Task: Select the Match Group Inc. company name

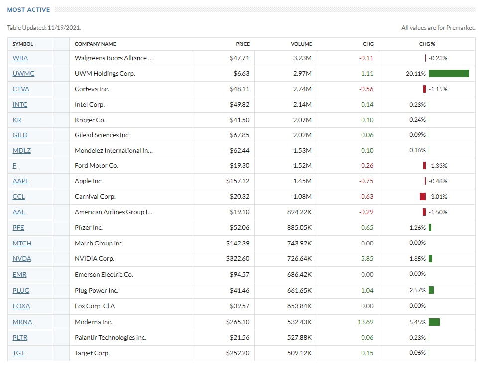Action: tap(99, 243)
